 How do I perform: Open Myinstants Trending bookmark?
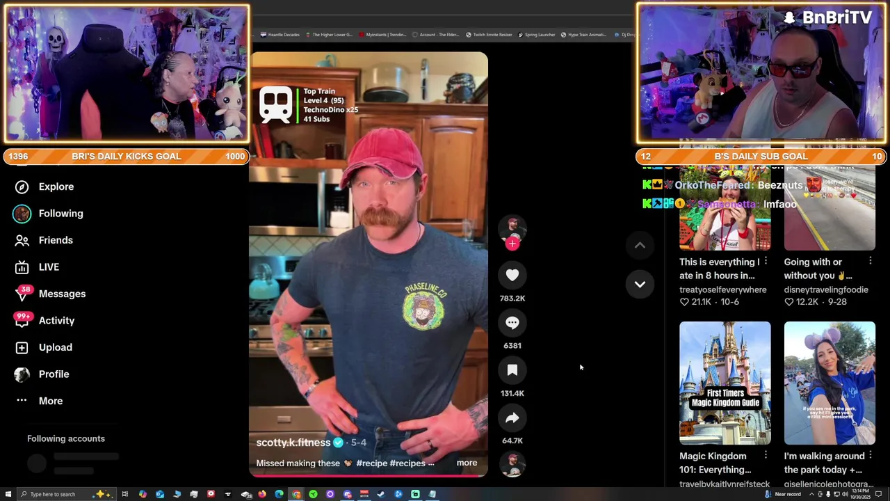[382, 35]
